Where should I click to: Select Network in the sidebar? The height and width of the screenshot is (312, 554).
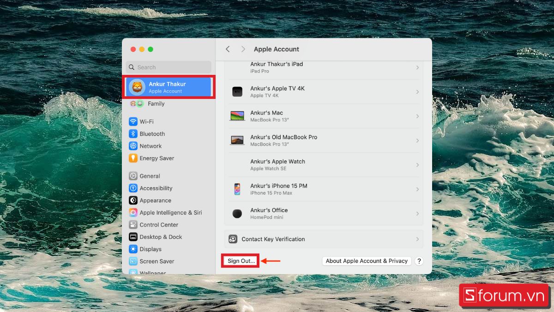(x=149, y=146)
